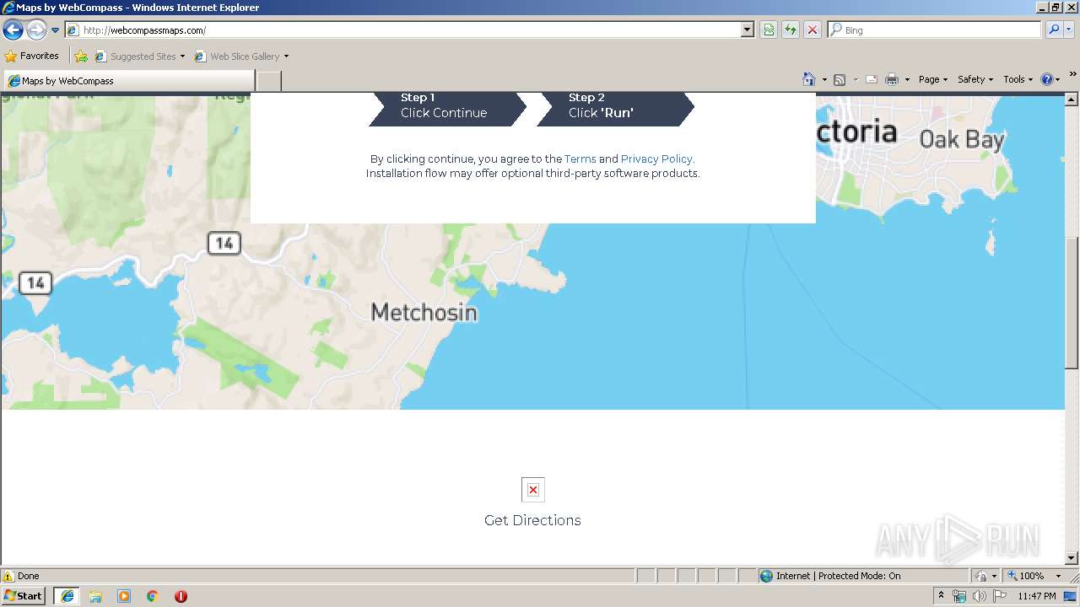Image resolution: width=1080 pixels, height=607 pixels.
Task: Open Windows Explorer folder from the taskbar
Action: (x=95, y=596)
